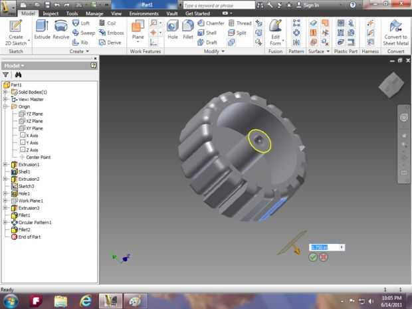Pick the Coil tool
This screenshot has height=309, width=412.
(107, 23)
